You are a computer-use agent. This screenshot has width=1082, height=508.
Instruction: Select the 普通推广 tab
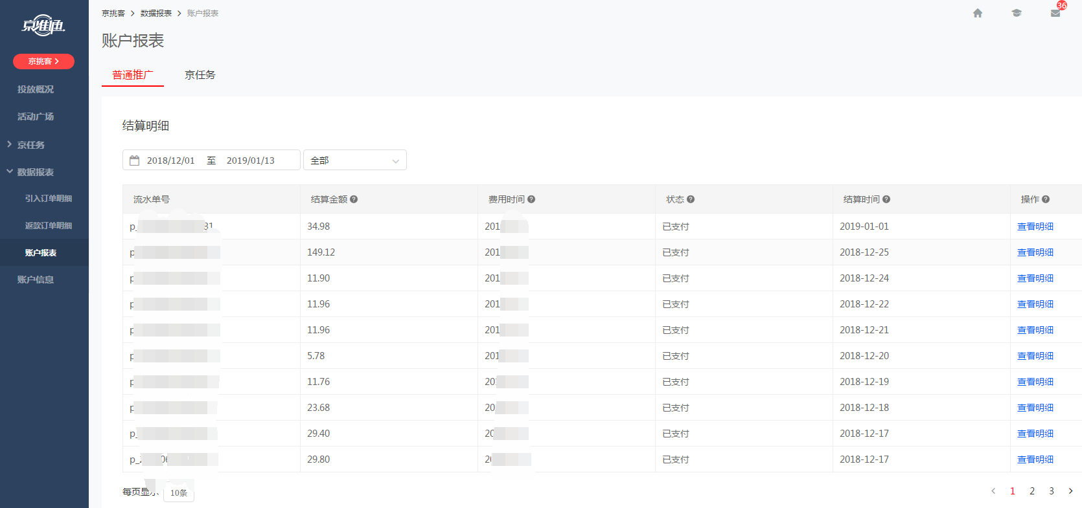click(133, 75)
